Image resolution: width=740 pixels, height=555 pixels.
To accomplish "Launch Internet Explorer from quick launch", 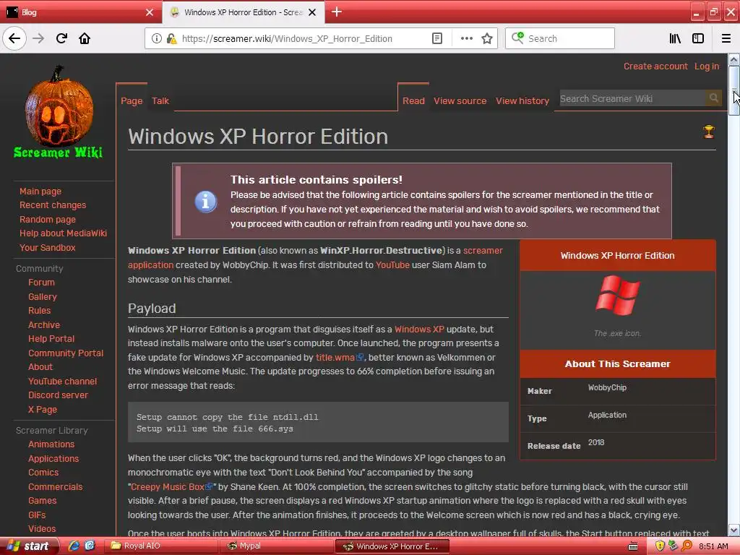I will (x=74, y=546).
